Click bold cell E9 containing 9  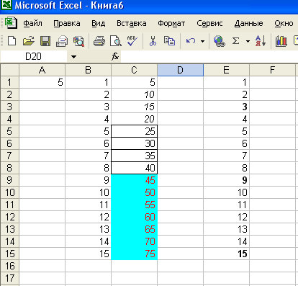click(226, 180)
